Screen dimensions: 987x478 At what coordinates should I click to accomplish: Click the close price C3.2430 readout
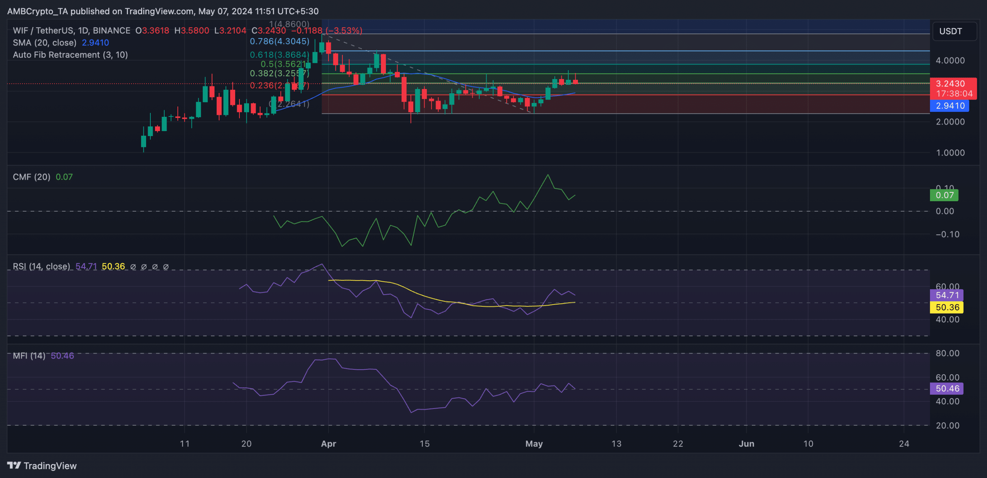pos(269,30)
